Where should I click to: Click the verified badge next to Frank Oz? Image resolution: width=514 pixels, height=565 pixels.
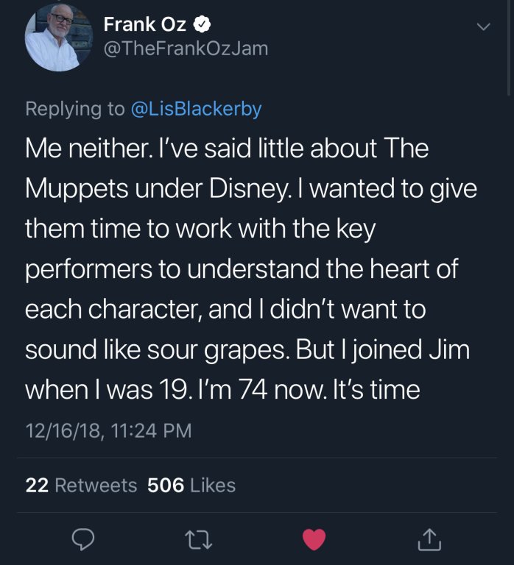(x=203, y=24)
